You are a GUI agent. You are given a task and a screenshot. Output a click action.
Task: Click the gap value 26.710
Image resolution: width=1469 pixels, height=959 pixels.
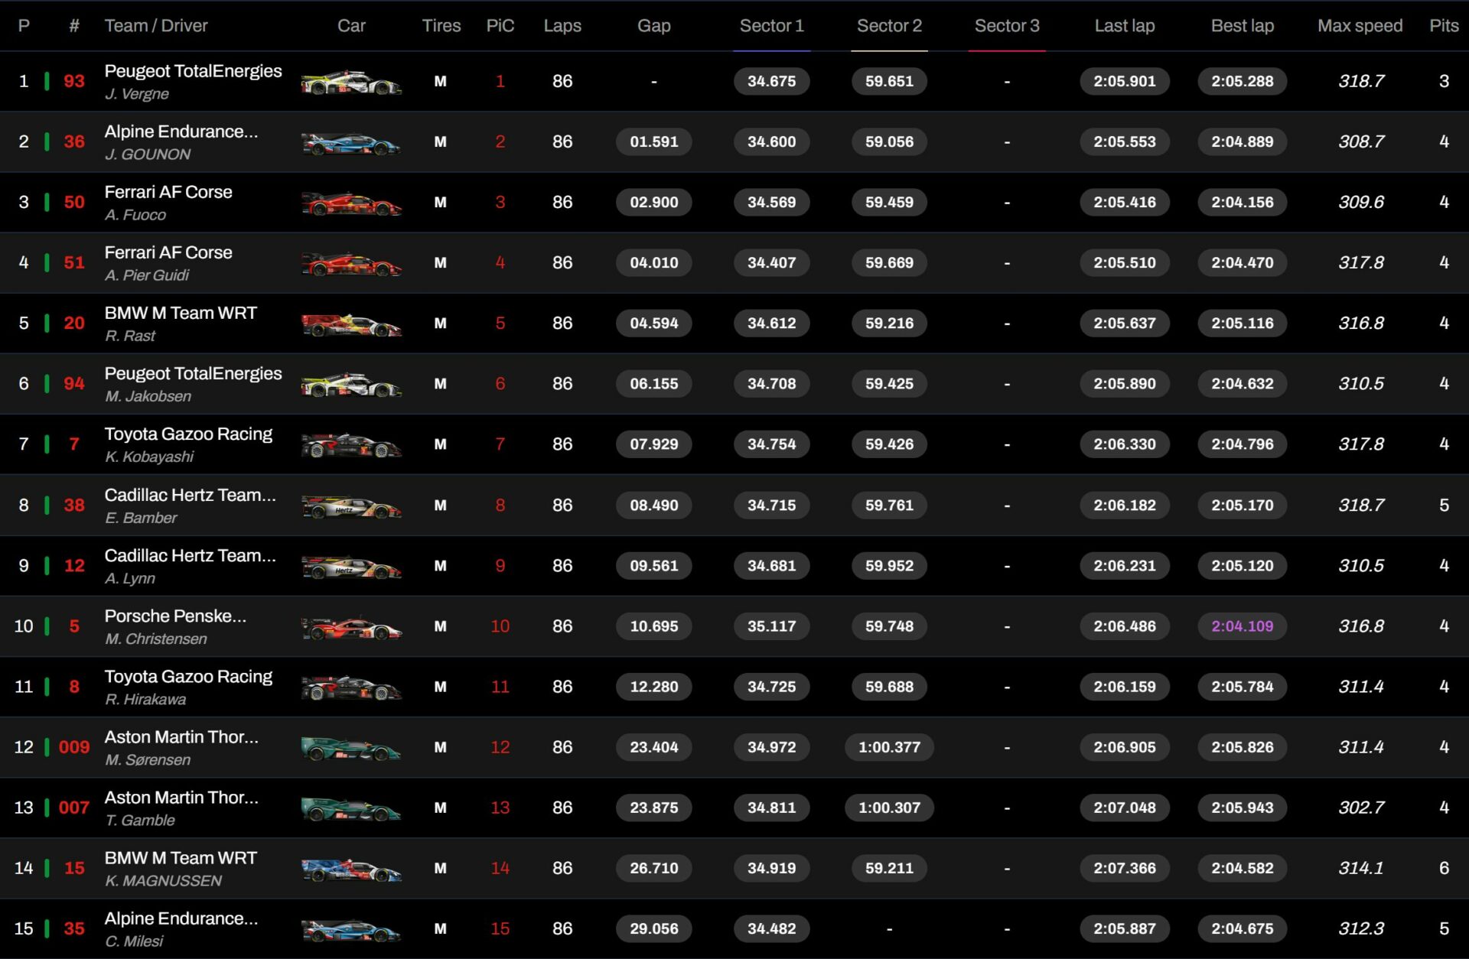coord(653,868)
